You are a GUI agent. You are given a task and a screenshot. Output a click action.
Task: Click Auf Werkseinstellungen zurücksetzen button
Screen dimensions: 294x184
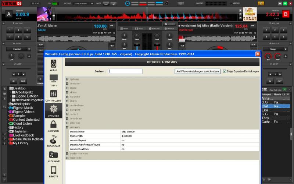click(x=198, y=71)
